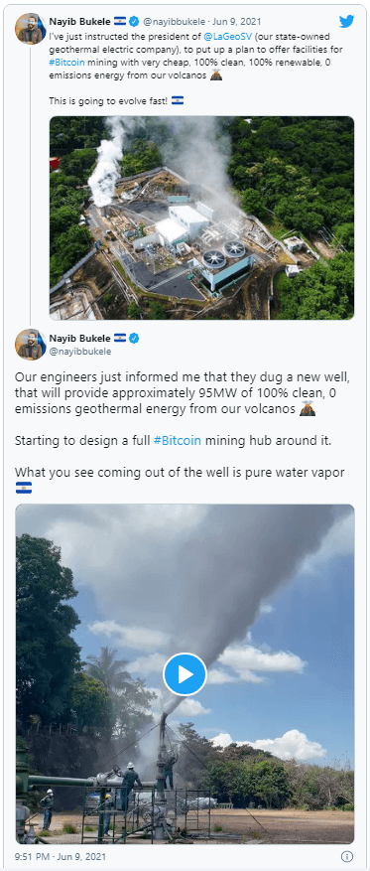Click the 9:51 PM Jun 9, 2021 timestamp

(x=60, y=856)
